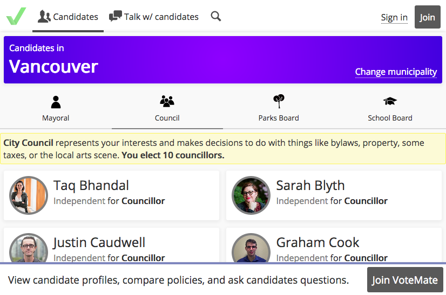This screenshot has width=446, height=295.
Task: Open the Candidates nav tab
Action: (68, 17)
